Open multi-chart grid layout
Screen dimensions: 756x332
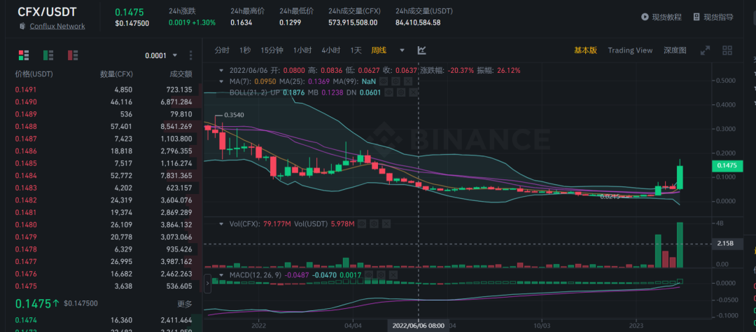[x=727, y=50]
